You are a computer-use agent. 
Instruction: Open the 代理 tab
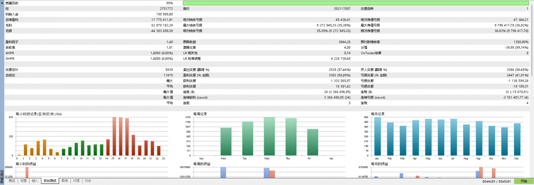pos(76,181)
